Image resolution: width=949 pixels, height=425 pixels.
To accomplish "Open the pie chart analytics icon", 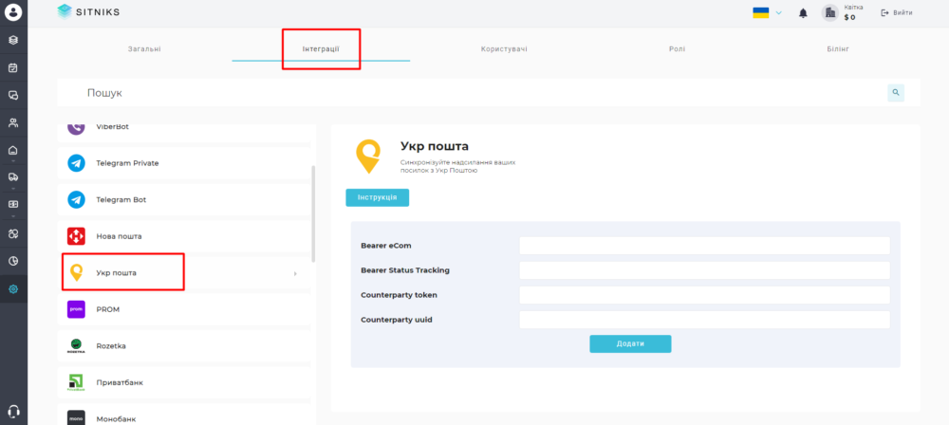I will coord(13,262).
